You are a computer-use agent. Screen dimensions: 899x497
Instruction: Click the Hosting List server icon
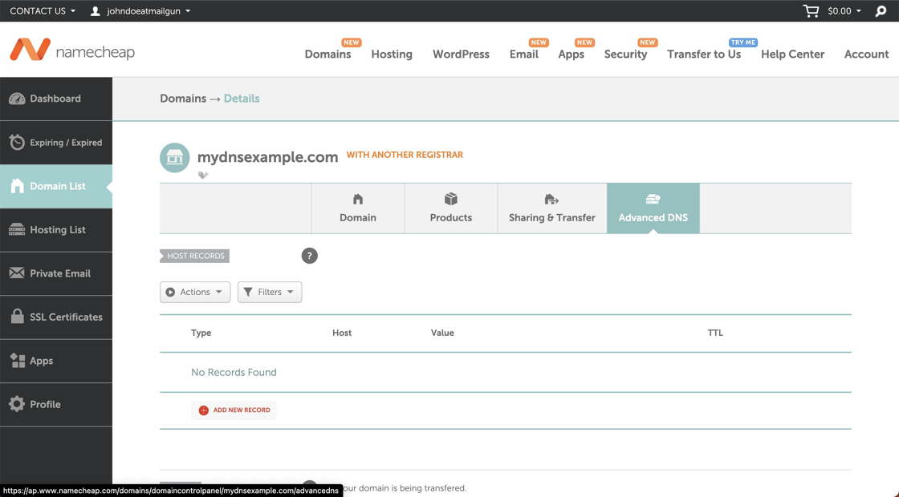[17, 229]
